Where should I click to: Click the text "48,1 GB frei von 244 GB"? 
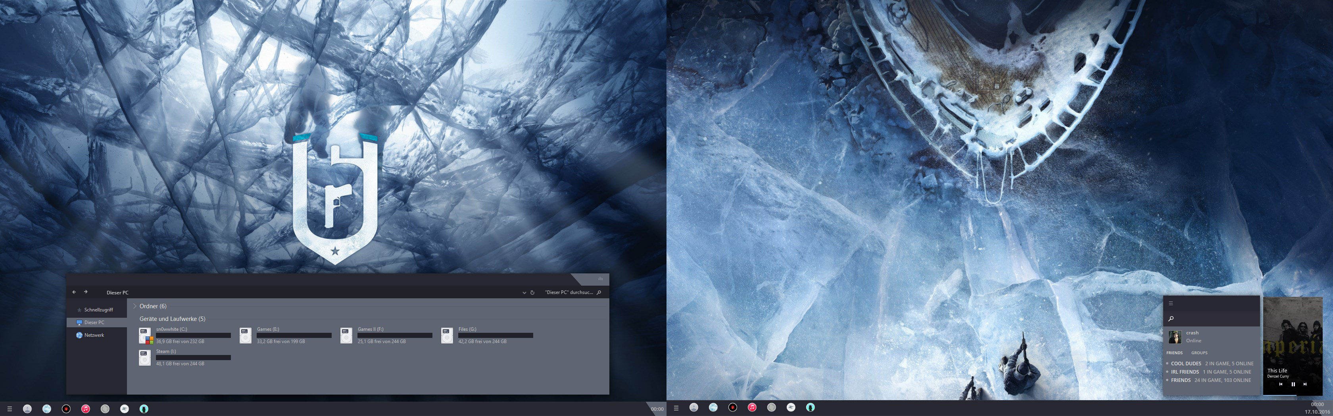180,364
